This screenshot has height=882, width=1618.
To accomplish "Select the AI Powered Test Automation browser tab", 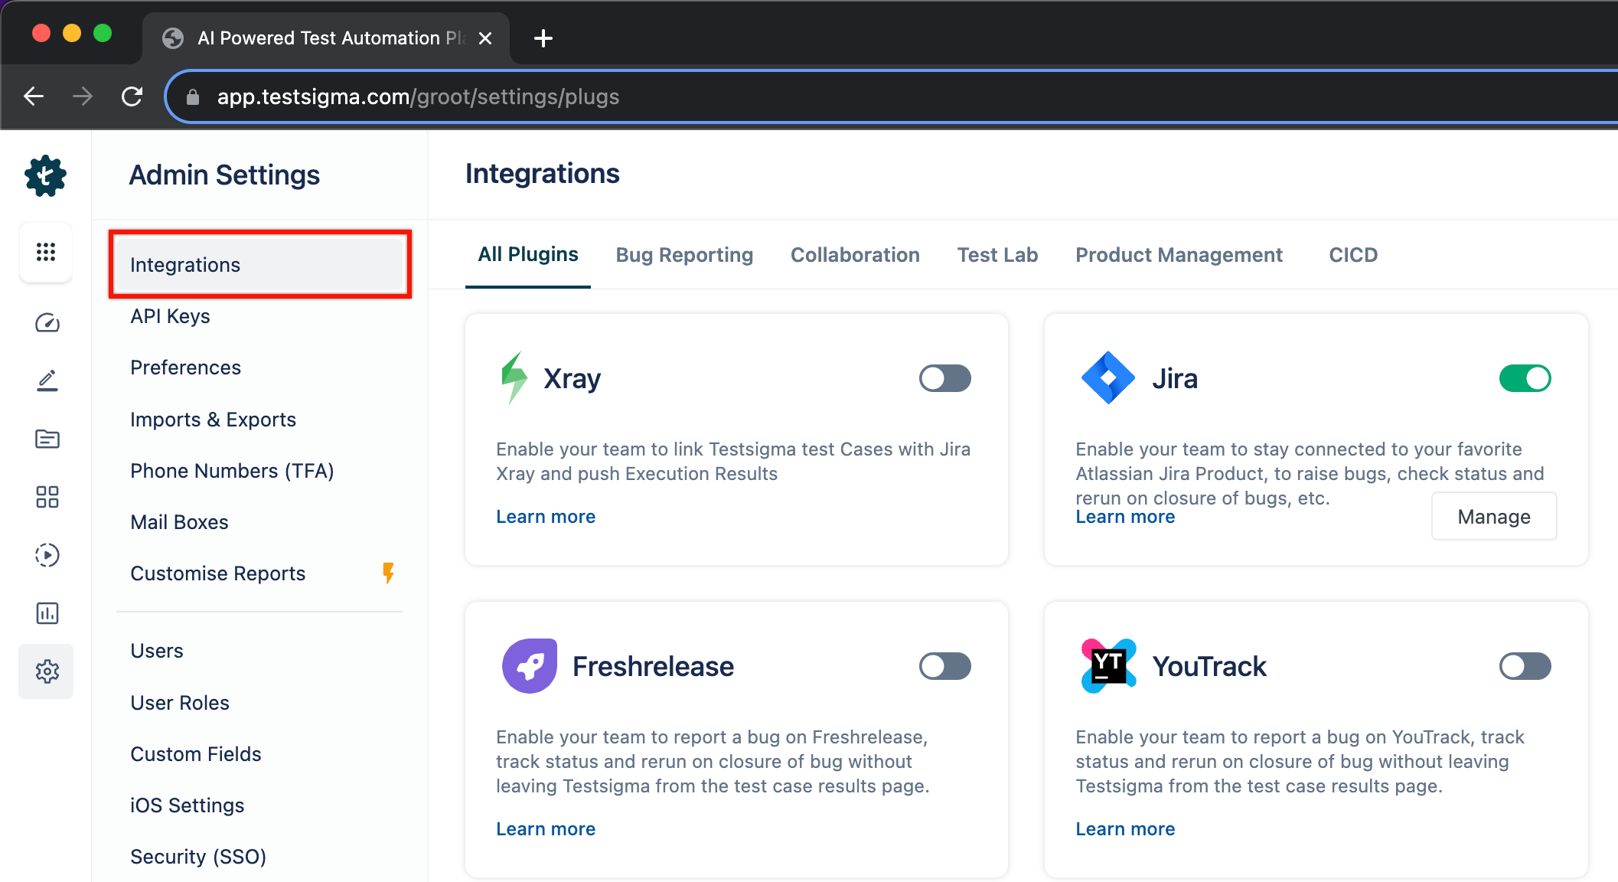I will (x=326, y=38).
